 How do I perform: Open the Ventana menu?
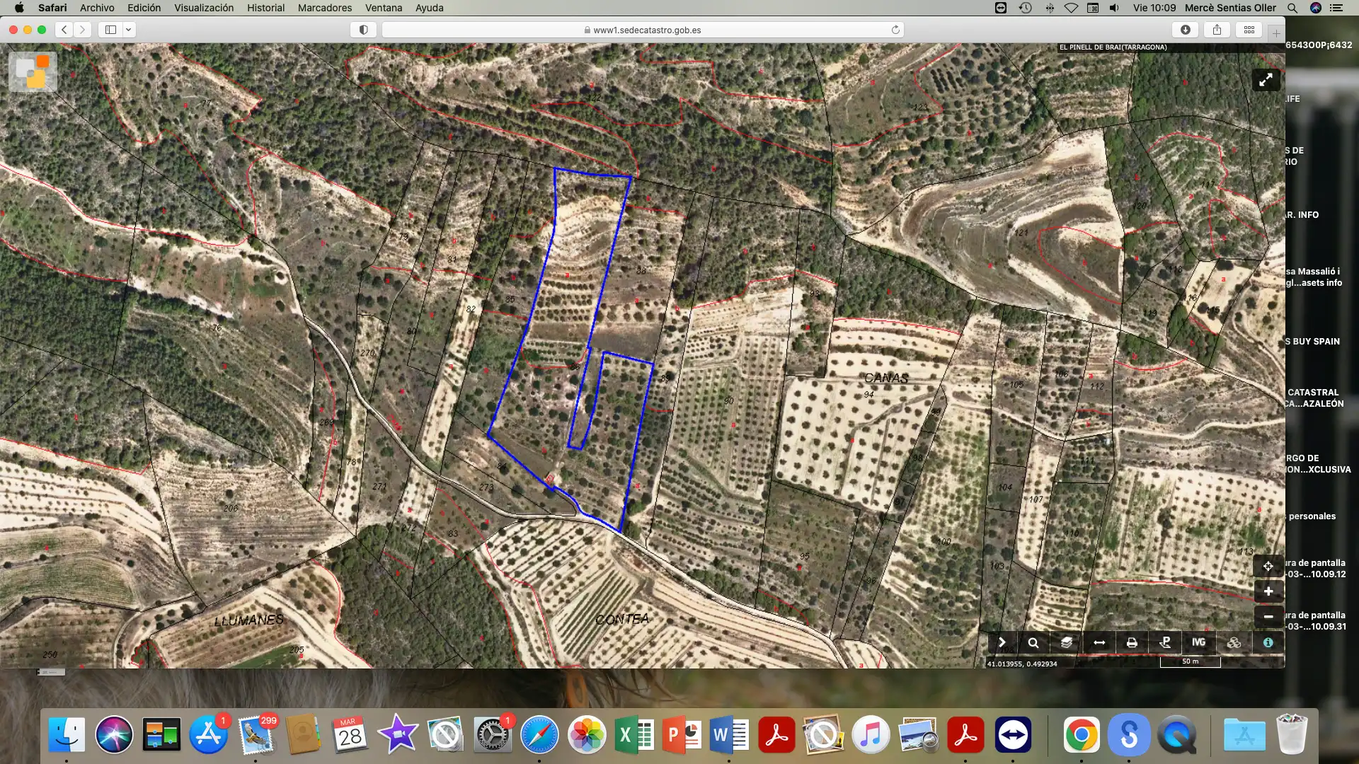(384, 8)
